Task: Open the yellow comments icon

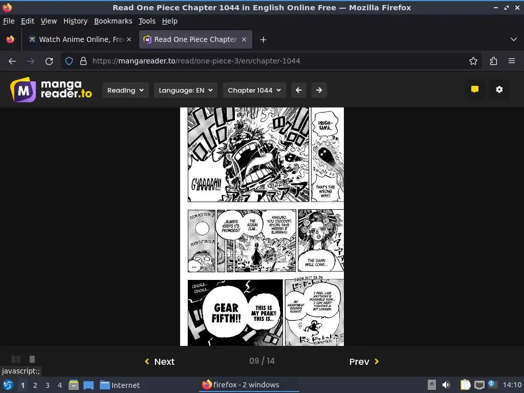Action: coord(475,90)
